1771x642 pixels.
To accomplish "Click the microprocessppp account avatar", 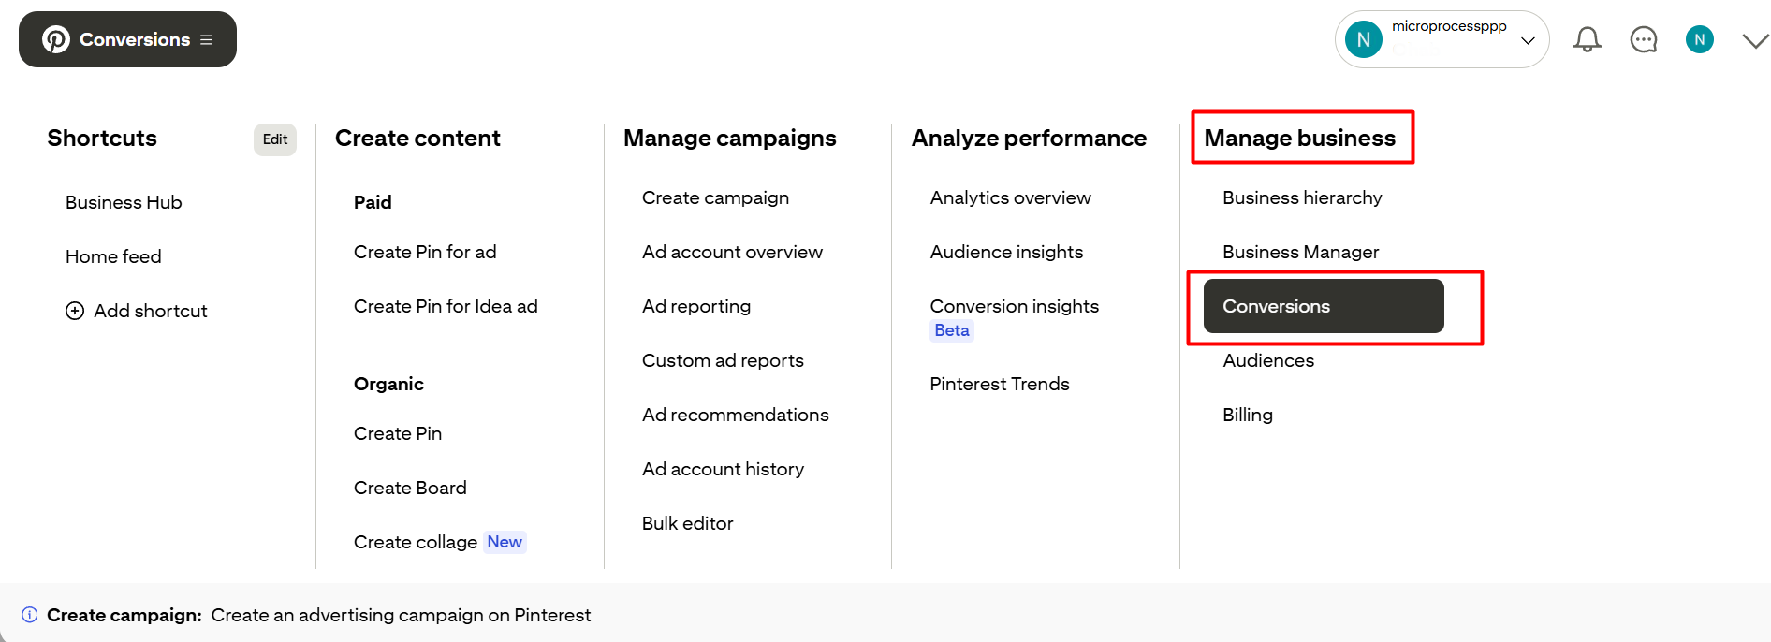I will point(1364,39).
